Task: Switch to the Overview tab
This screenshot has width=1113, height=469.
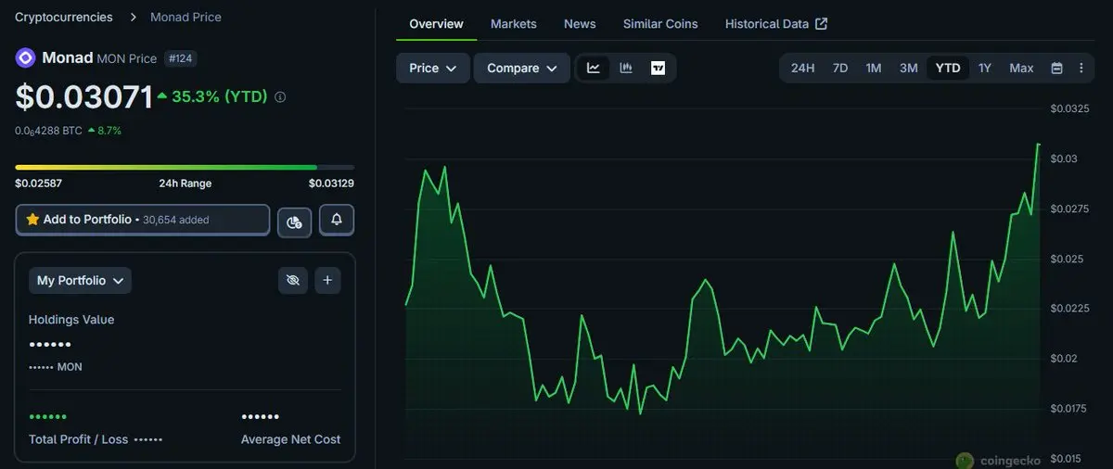Action: (436, 23)
